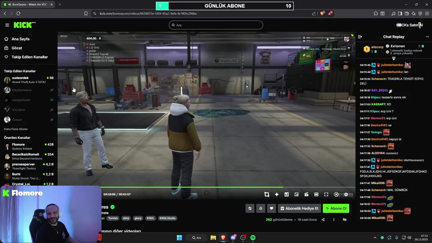Switch the player to theater mode
Screen dimensions: 432x243
316,194
